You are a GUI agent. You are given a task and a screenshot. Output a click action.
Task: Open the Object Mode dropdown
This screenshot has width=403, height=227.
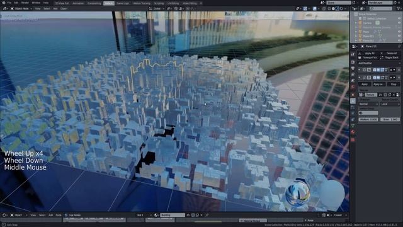pyautogui.click(x=21, y=8)
